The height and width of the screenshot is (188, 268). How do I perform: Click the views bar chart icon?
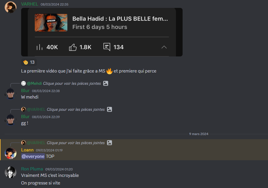pyautogui.click(x=40, y=47)
